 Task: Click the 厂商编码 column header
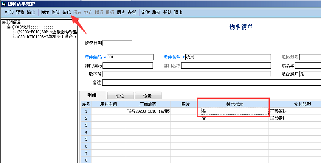[148, 104]
